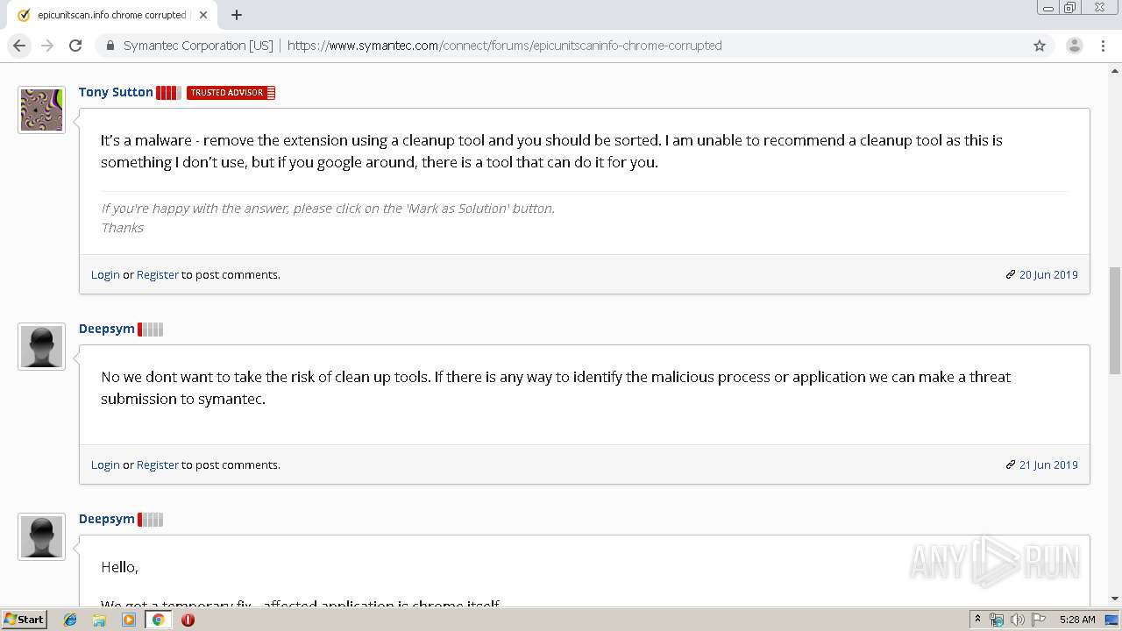Image resolution: width=1122 pixels, height=631 pixels.
Task: View the site security lock info
Action: click(x=110, y=46)
